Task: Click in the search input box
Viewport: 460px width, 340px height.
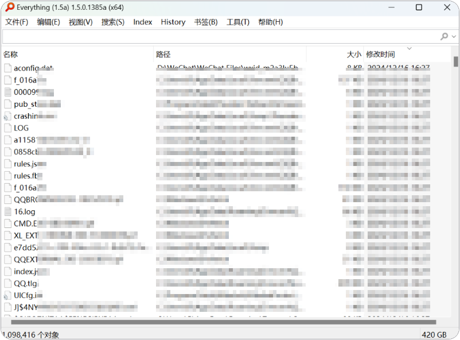Action: pos(220,36)
